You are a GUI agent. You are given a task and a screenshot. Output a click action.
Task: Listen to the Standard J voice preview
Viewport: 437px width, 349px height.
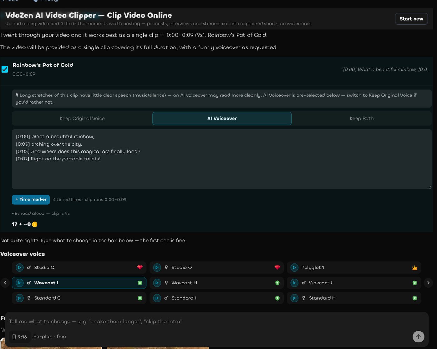pyautogui.click(x=157, y=298)
